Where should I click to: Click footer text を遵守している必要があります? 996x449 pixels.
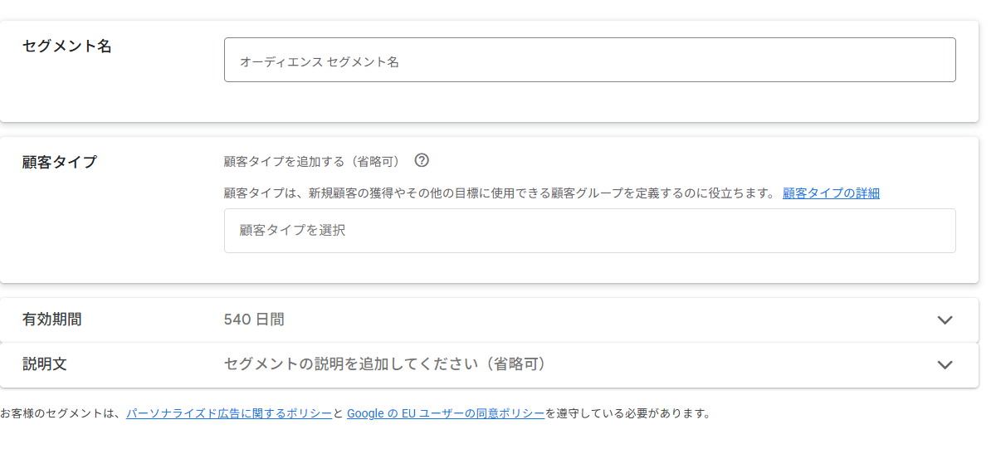point(628,413)
